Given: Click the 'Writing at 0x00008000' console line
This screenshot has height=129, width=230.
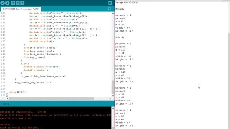Looking at the screenshot, I should pyautogui.click(x=23, y=112).
